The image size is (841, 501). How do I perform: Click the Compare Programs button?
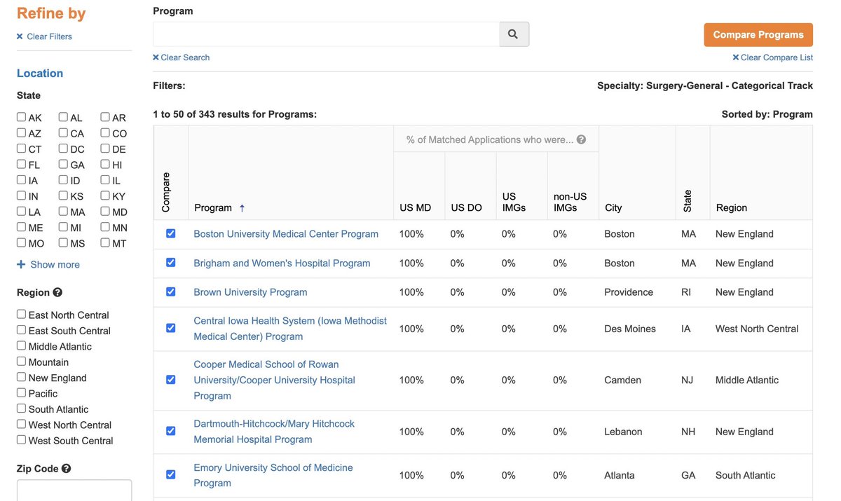[758, 35]
